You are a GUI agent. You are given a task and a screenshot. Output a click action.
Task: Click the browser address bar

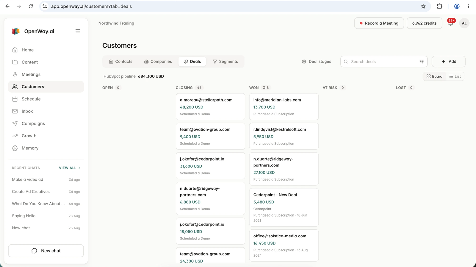click(235, 6)
